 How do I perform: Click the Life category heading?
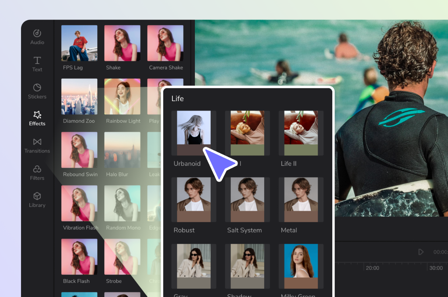pos(178,99)
